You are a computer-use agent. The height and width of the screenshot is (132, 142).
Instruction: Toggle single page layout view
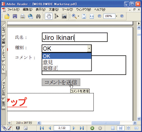click(113, 128)
